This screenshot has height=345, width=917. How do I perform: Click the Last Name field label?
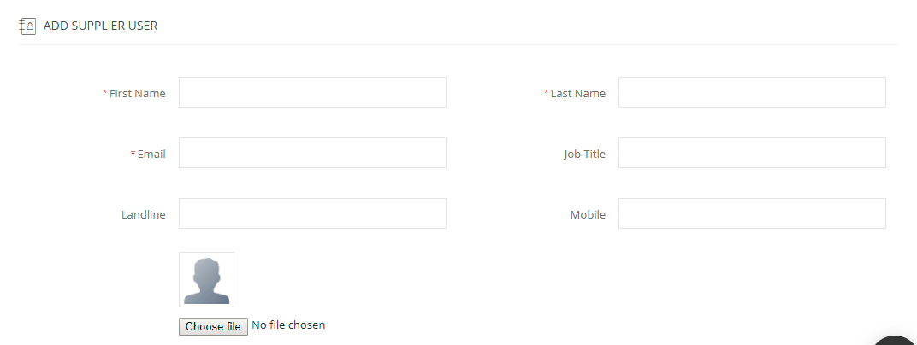(577, 93)
